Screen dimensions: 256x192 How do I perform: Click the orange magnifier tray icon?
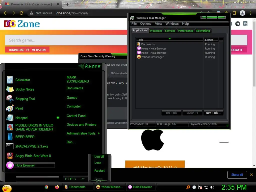pyautogui.click(x=188, y=187)
